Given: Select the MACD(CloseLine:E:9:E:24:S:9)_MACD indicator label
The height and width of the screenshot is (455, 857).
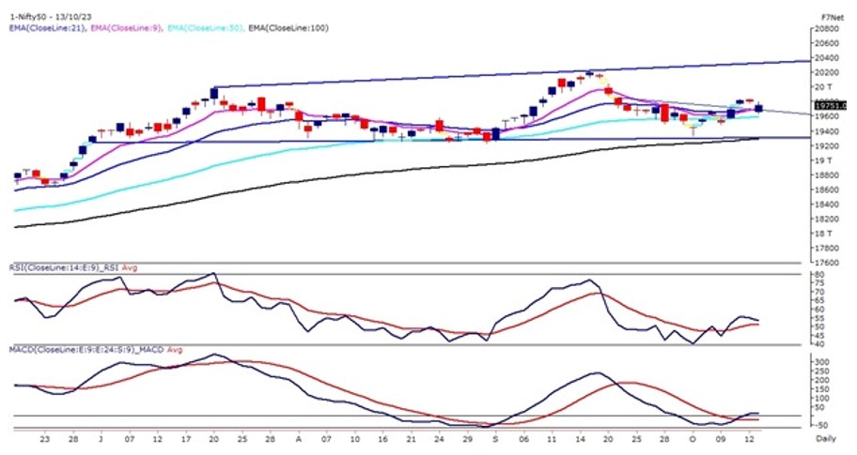Looking at the screenshot, I should [x=86, y=350].
